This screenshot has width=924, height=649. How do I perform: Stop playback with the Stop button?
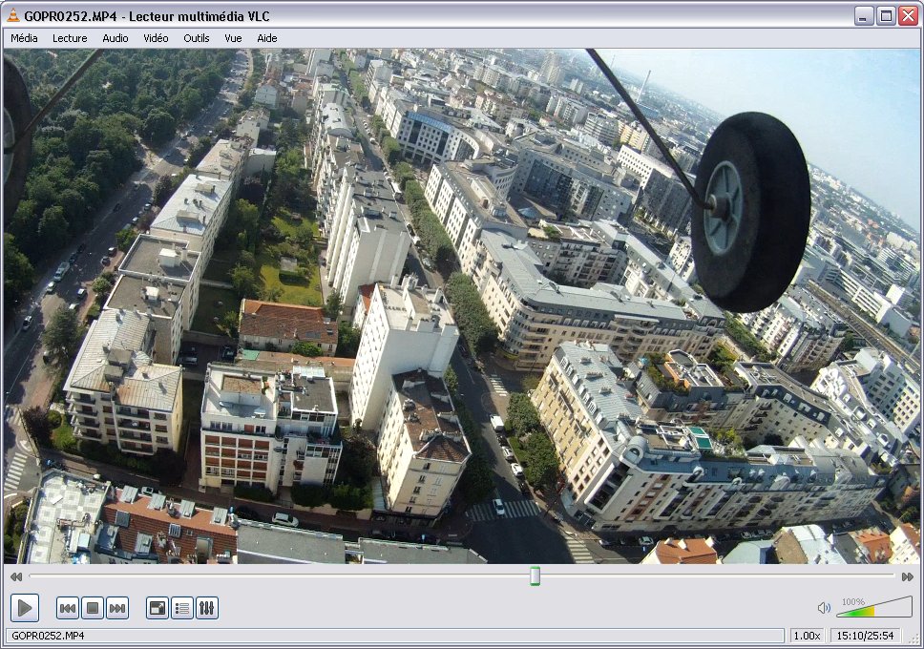93,608
